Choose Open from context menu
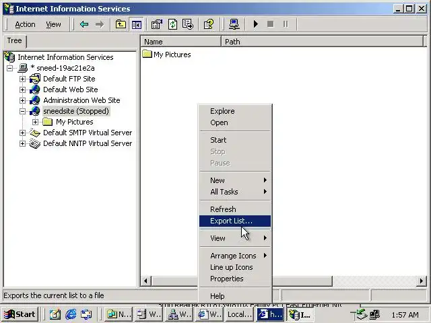Viewport: 431px width, 323px height. coord(235,122)
